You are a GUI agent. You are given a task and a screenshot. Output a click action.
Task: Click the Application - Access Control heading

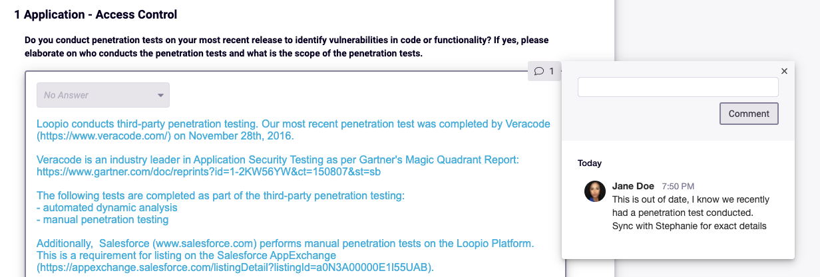pos(96,14)
